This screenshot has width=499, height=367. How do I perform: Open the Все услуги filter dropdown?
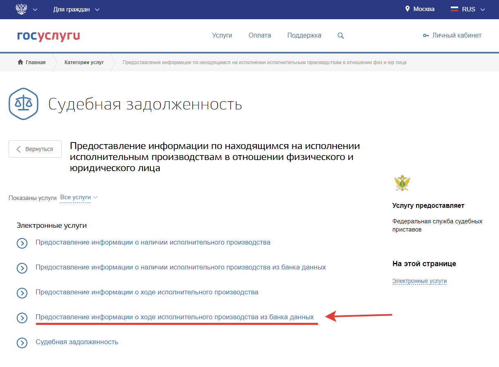point(79,197)
